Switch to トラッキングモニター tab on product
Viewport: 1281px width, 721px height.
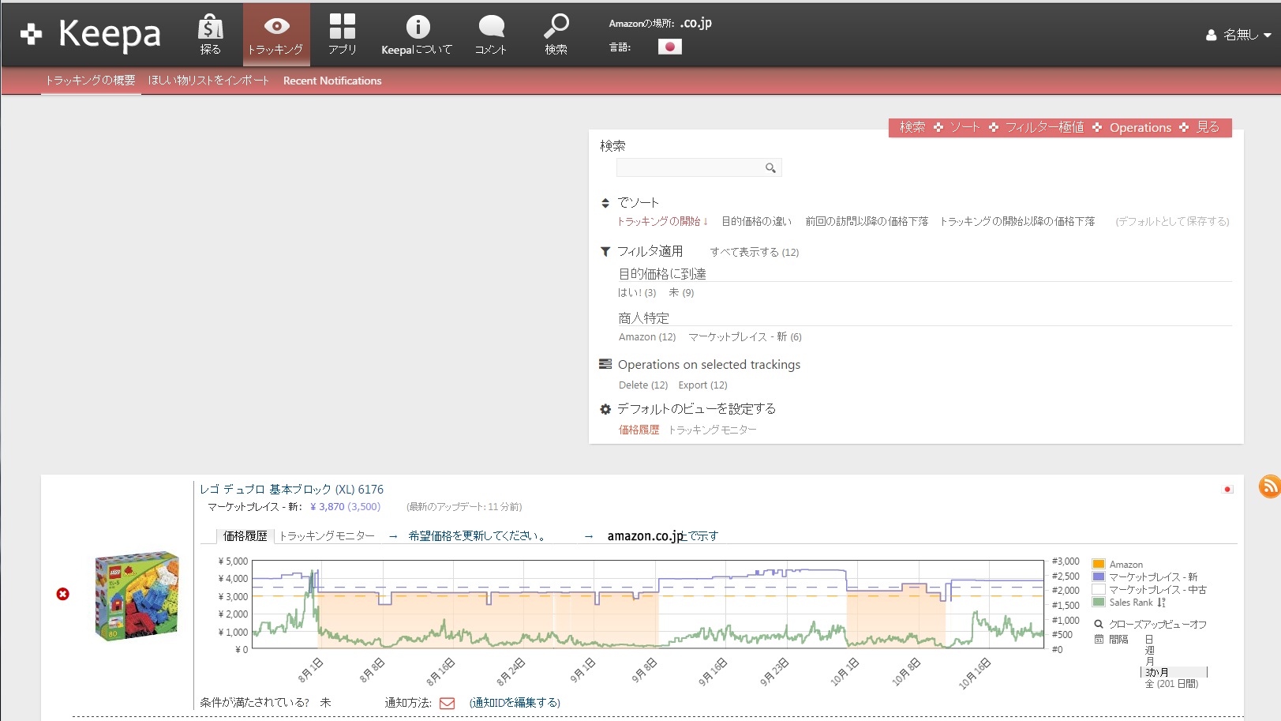tap(327, 535)
